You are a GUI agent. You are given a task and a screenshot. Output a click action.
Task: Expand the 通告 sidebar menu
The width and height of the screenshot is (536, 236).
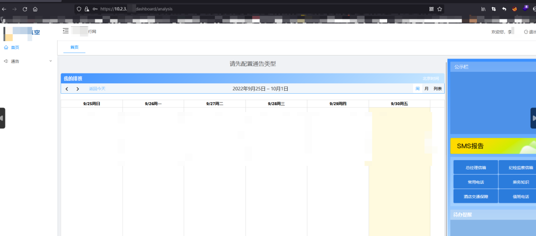tap(29, 61)
